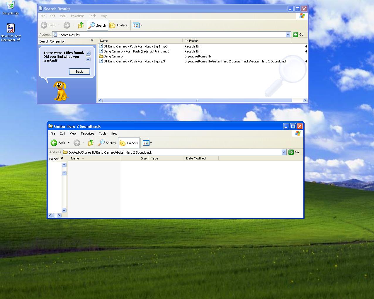Click Forward arrow in Guitar Hero 2 Soundtrack window

pos(77,143)
